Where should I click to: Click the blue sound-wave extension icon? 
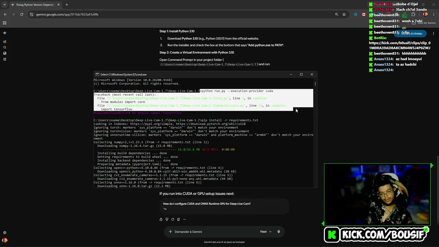click(x=355, y=14)
